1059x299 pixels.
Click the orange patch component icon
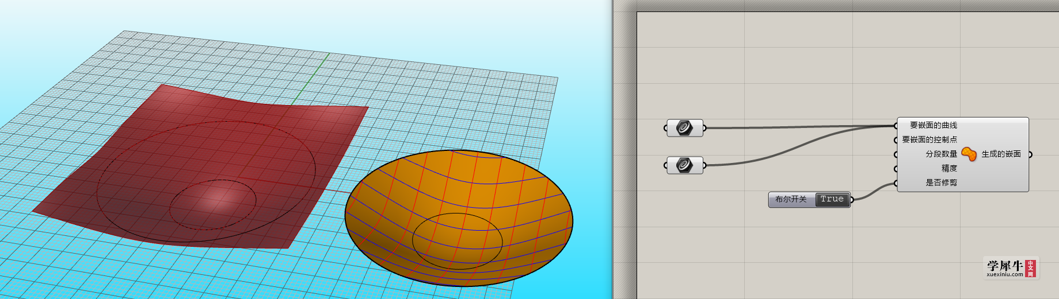point(969,154)
